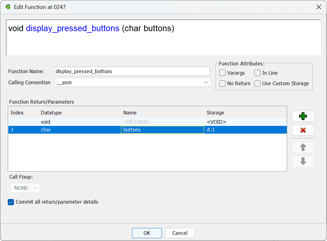Toggle the In Line attribute
The width and height of the screenshot is (327, 241).
tap(257, 73)
